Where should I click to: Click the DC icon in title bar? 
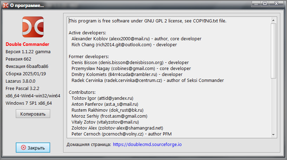(x=6, y=6)
